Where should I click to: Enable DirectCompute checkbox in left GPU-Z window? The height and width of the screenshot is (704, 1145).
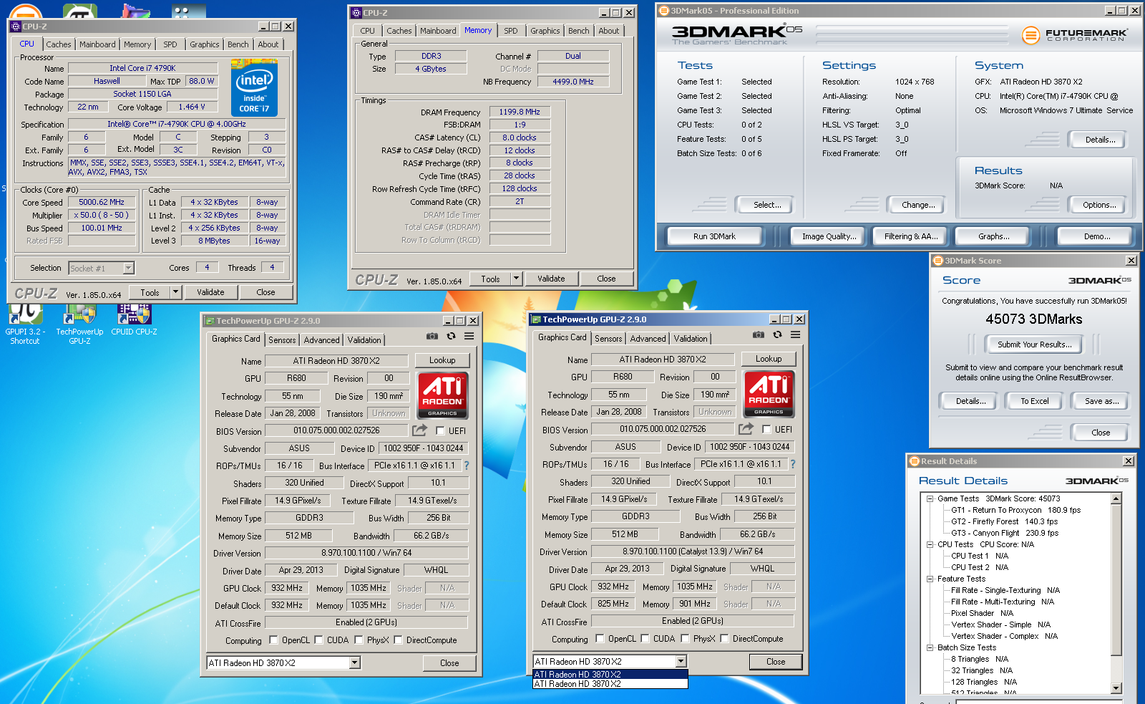(398, 640)
